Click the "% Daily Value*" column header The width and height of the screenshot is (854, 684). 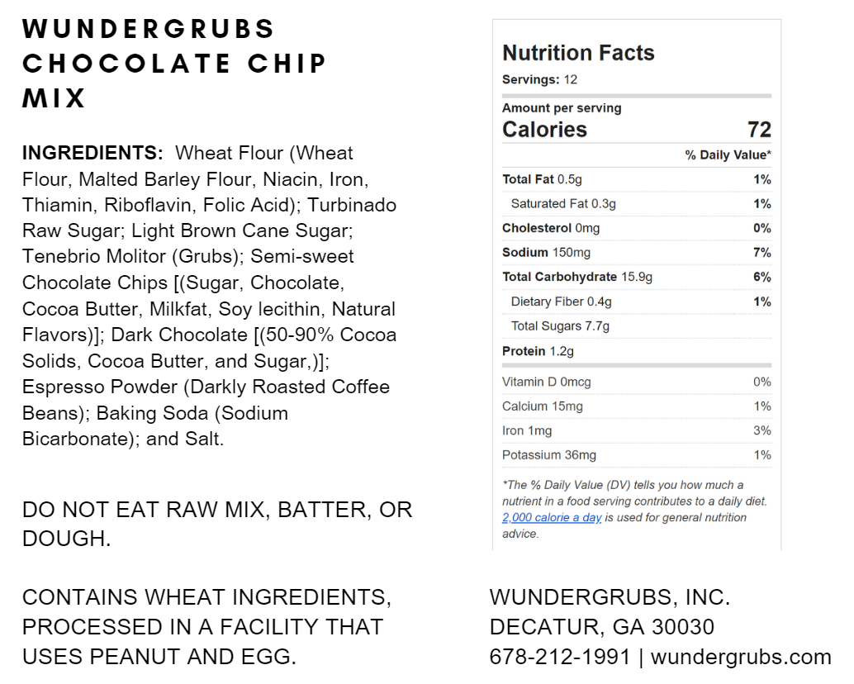click(728, 155)
